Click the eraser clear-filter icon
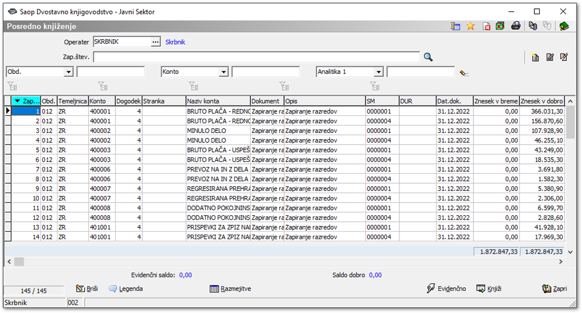The width and height of the screenshot is (582, 313). 464,72
